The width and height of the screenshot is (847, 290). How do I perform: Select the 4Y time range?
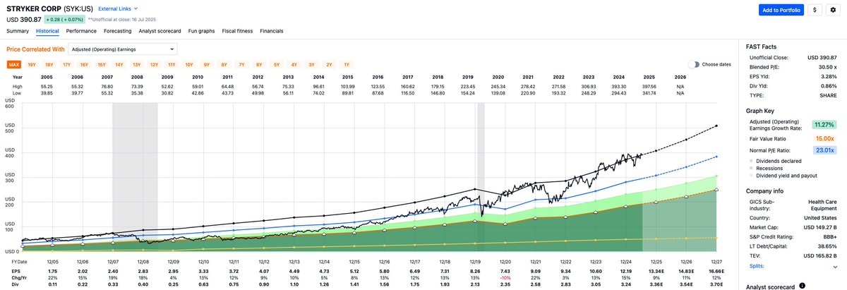(294, 64)
